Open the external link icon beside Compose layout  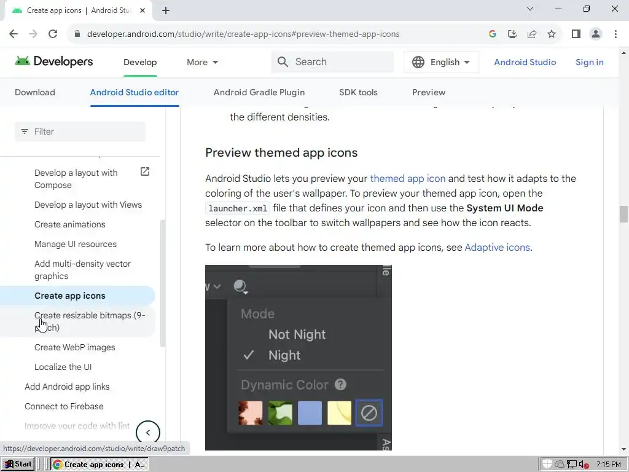click(145, 172)
